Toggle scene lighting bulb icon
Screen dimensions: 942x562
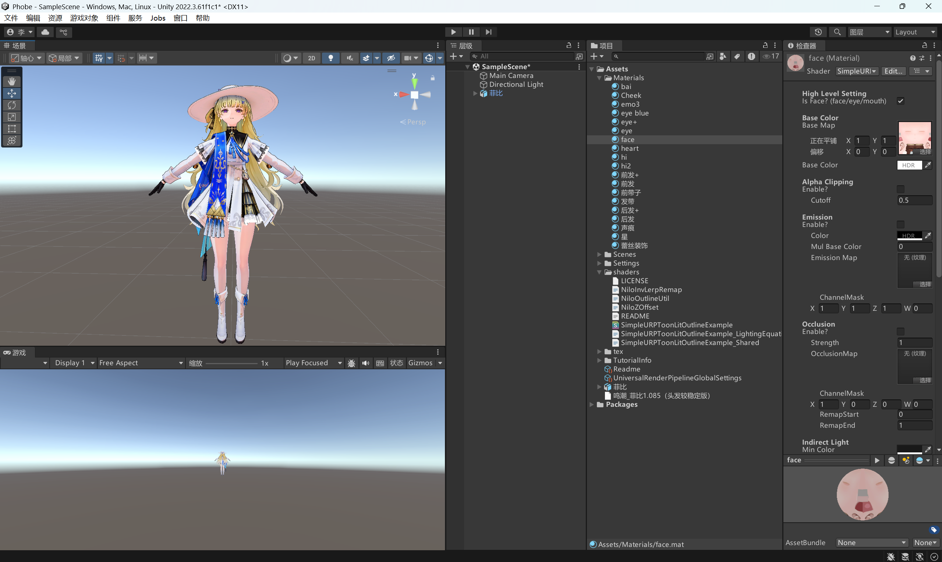330,58
